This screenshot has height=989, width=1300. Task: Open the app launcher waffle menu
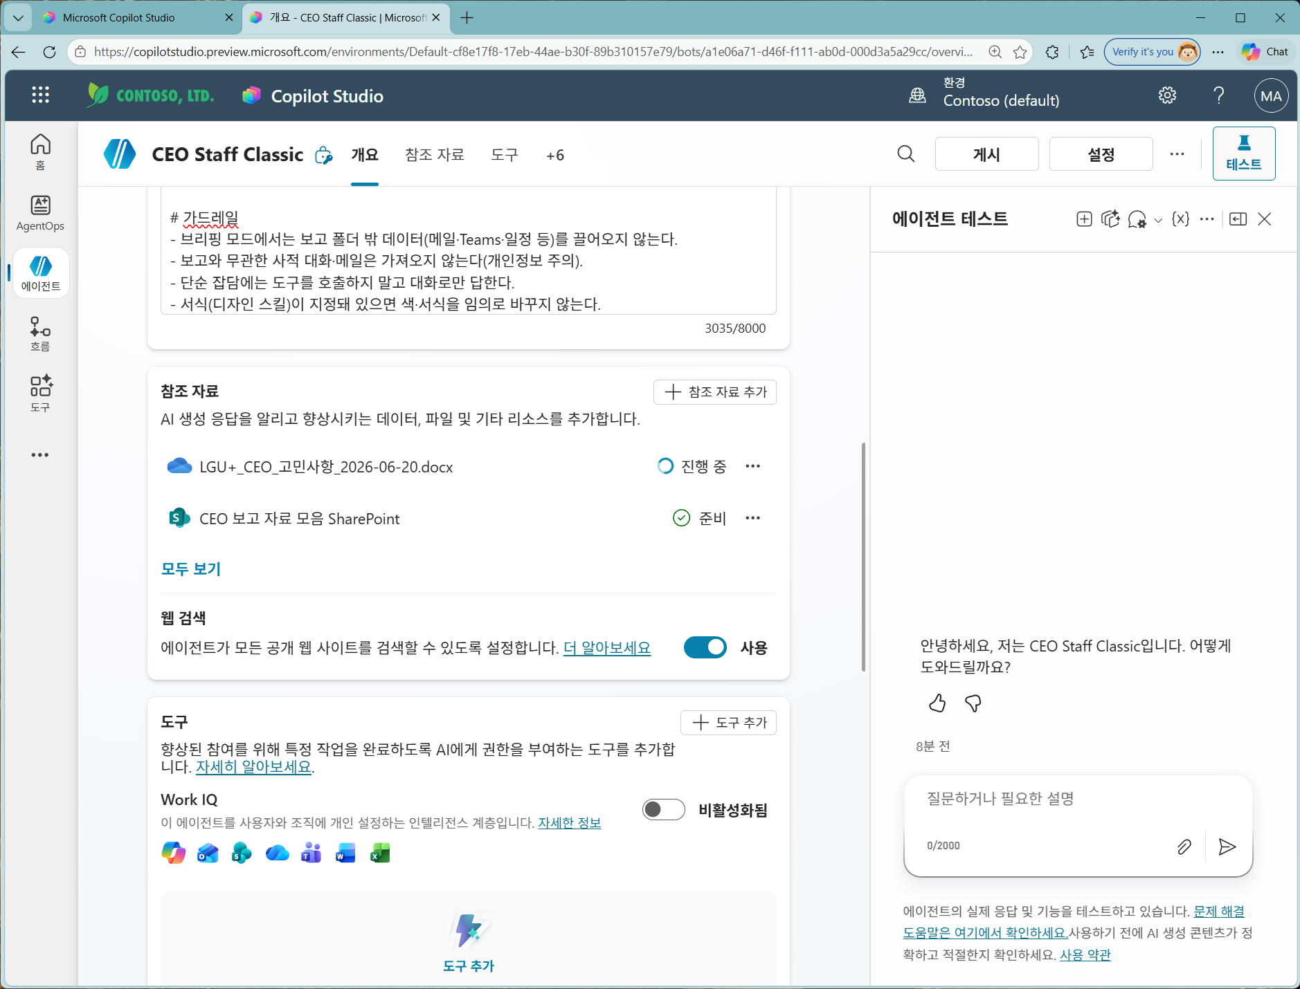pos(41,95)
